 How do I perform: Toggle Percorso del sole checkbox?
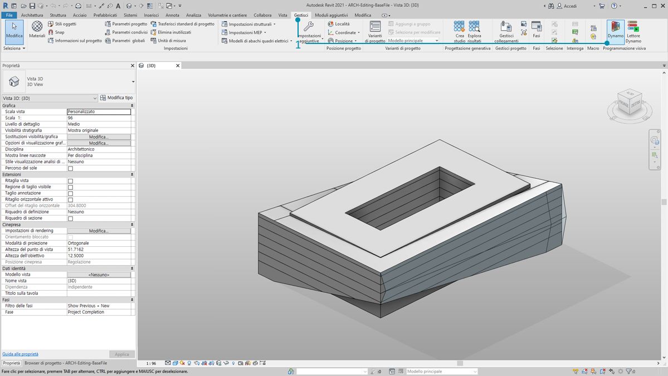coord(71,168)
